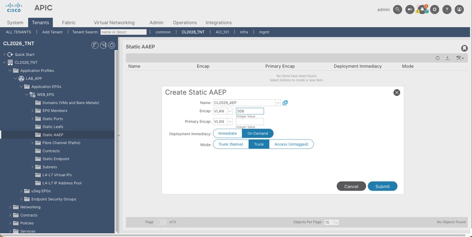
Task: Expand the Fibre Channel (Paths) node
Action: (x=32, y=143)
